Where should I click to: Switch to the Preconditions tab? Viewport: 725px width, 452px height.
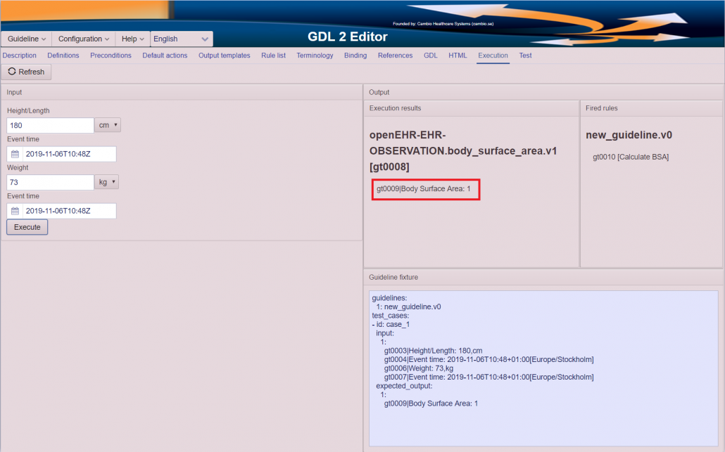coord(111,55)
